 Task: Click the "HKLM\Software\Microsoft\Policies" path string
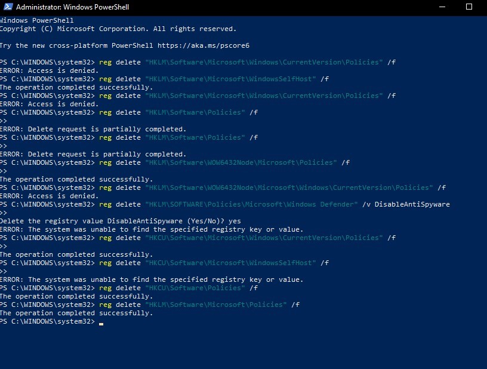click(216, 305)
